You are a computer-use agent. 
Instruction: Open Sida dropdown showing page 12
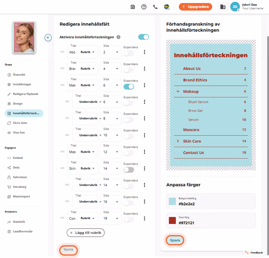[111, 152]
